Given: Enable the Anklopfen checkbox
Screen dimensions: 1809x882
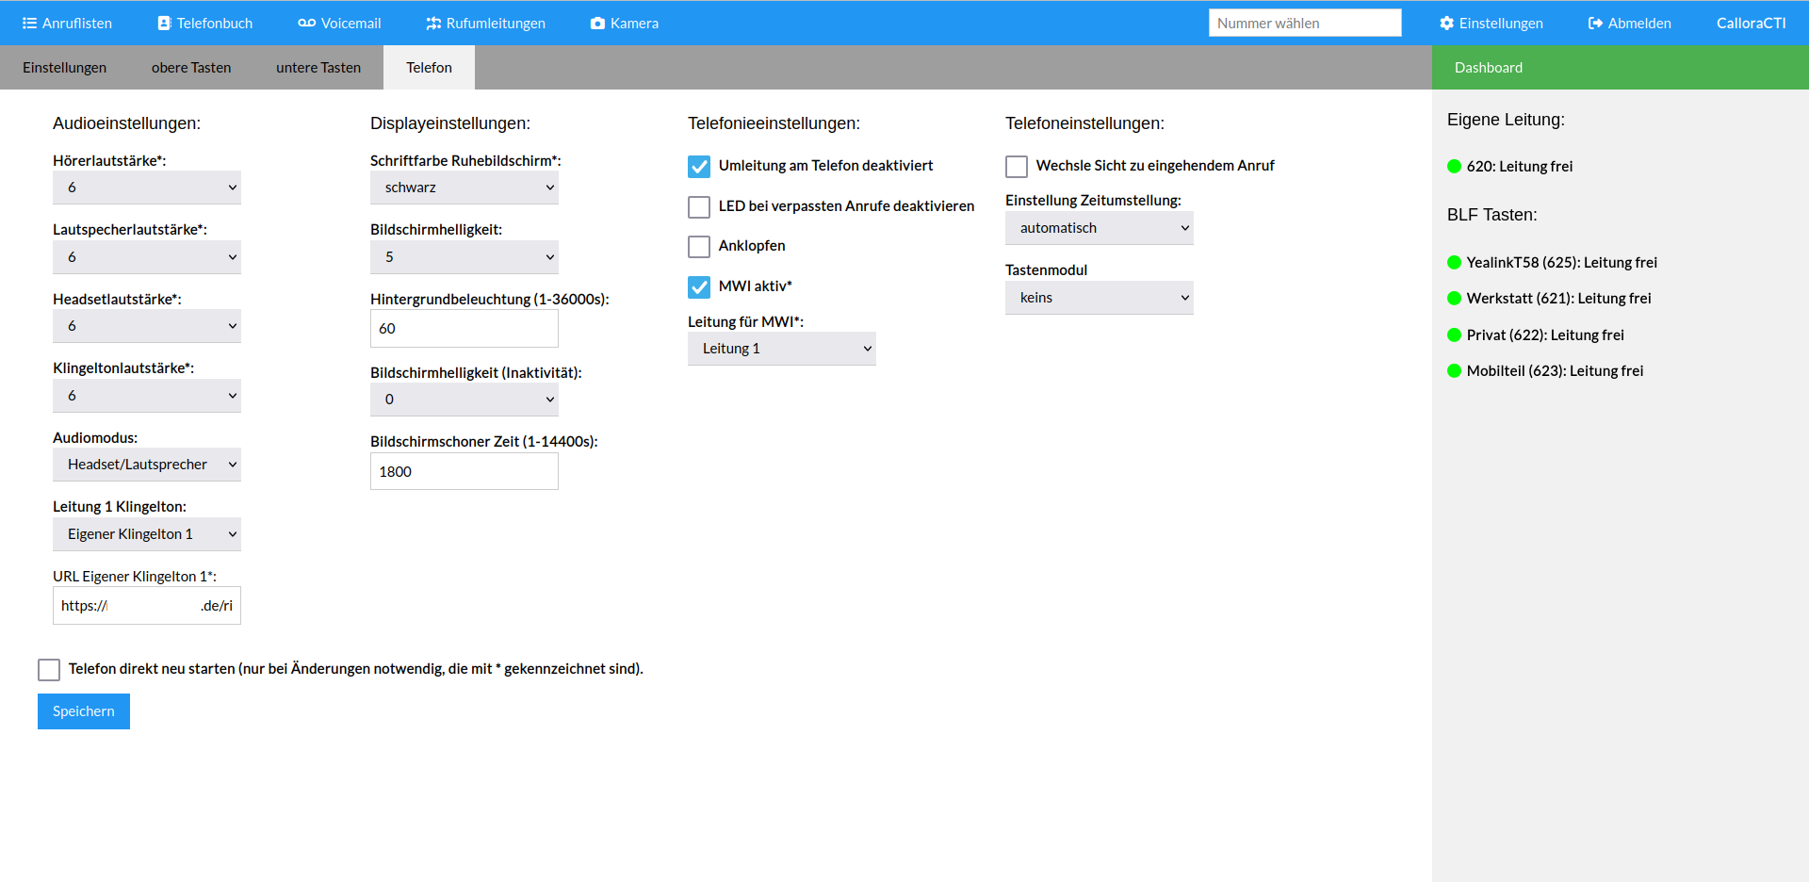Looking at the screenshot, I should tap(699, 247).
